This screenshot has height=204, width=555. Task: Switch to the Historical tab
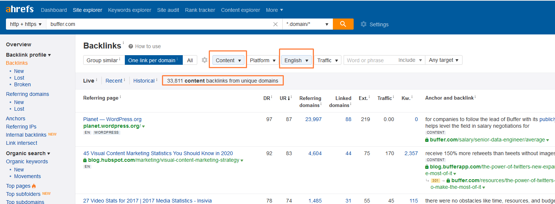point(144,81)
